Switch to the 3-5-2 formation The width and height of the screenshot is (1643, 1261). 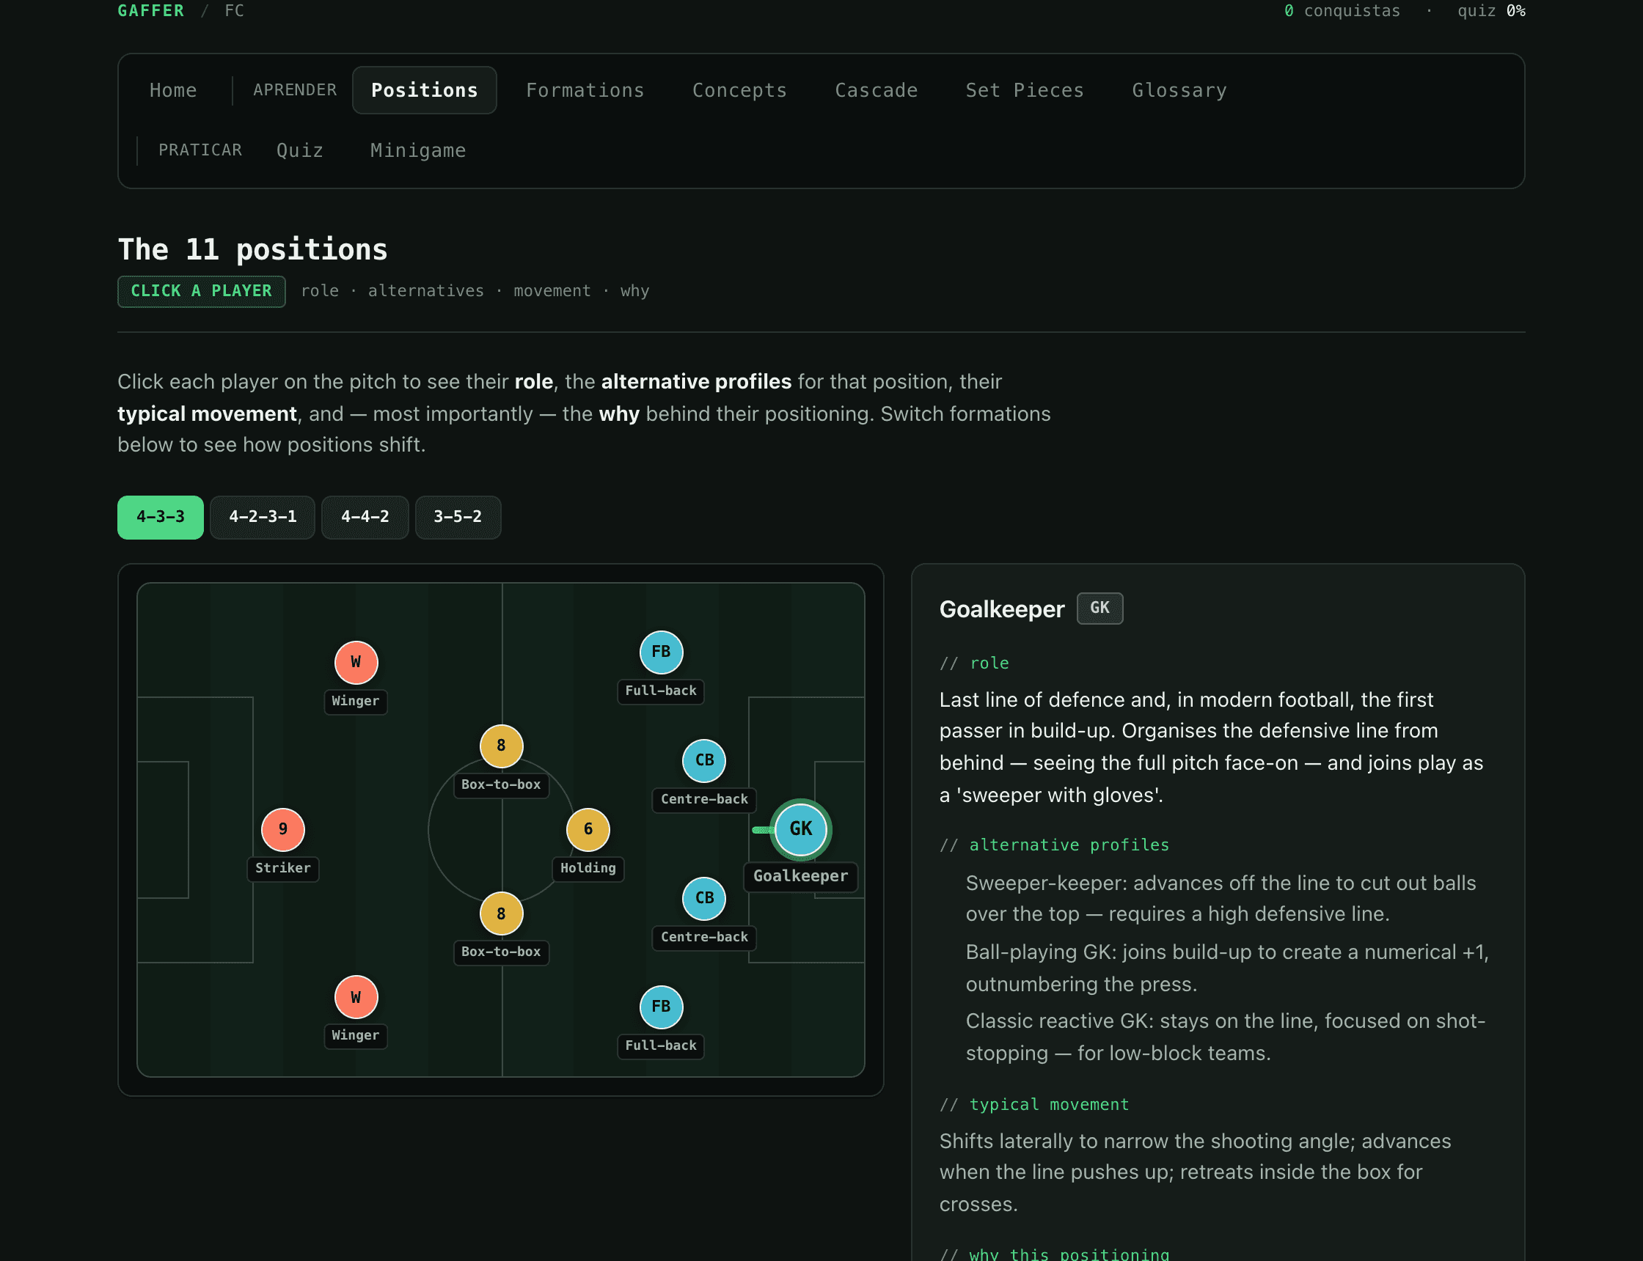click(x=458, y=517)
